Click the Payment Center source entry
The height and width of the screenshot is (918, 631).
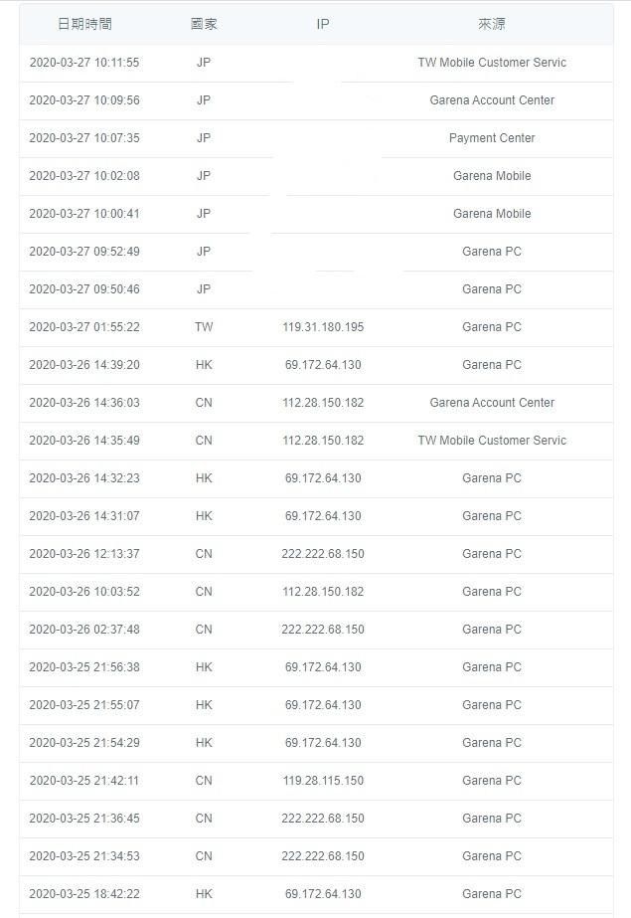click(492, 138)
